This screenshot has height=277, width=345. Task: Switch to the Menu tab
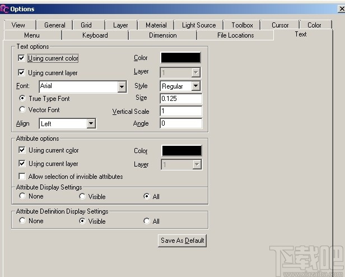[32, 35]
